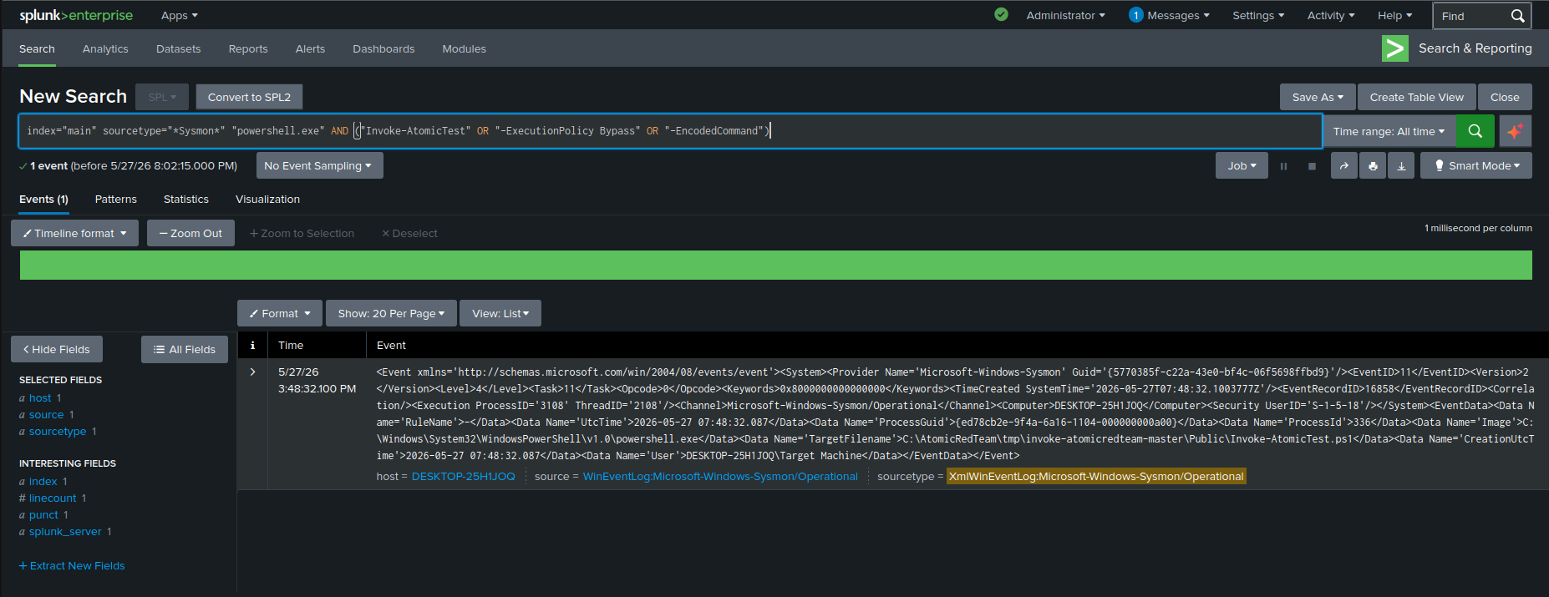Click host value DESKTOP-25H1JOQ
The height and width of the screenshot is (597, 1549).
click(463, 476)
